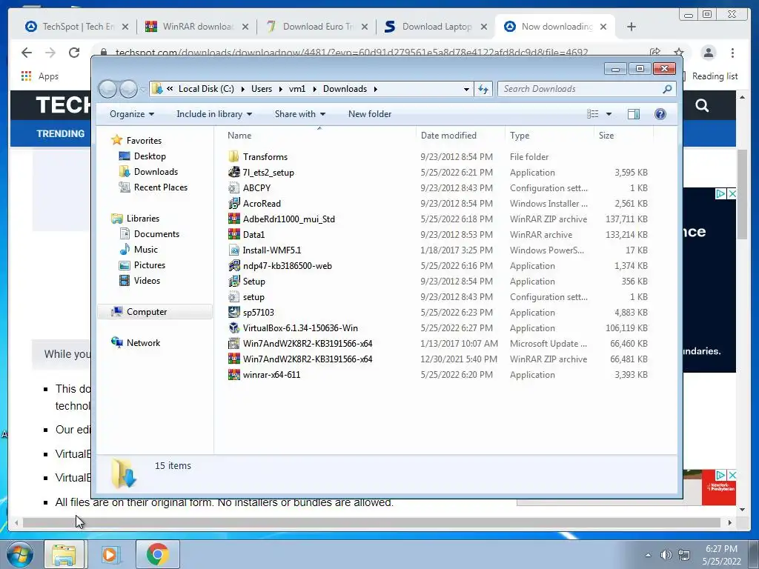Screen dimensions: 759x569
Task: Open Chrome's three-dot menu
Action: 732,53
